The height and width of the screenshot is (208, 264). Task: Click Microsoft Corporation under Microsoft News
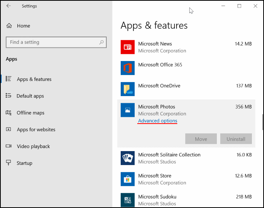coord(162,50)
